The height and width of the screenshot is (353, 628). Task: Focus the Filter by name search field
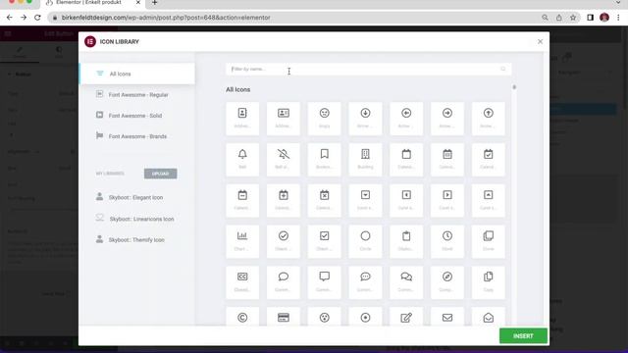point(368,70)
